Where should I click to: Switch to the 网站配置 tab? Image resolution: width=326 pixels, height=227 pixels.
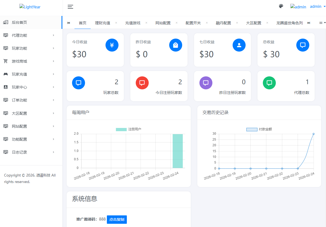(x=163, y=23)
